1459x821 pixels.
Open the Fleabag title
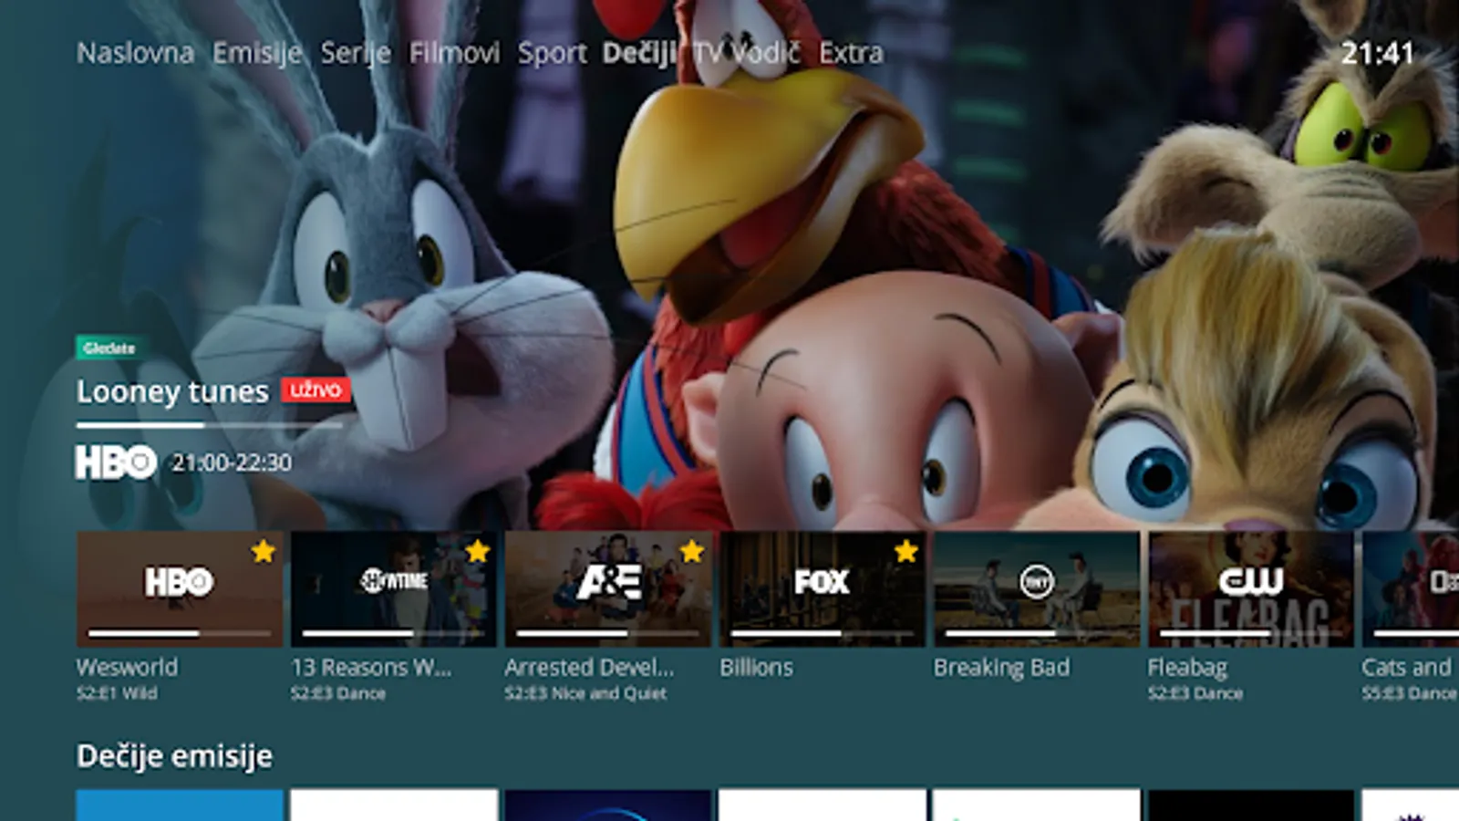coord(1187,668)
